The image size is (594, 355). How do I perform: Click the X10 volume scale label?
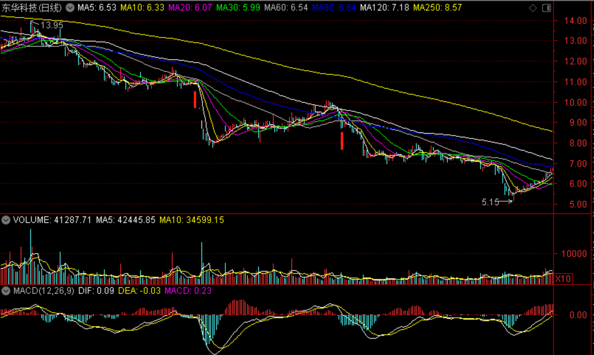coord(563,279)
